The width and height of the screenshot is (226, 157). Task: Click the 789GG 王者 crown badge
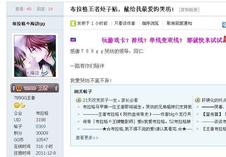35,88
